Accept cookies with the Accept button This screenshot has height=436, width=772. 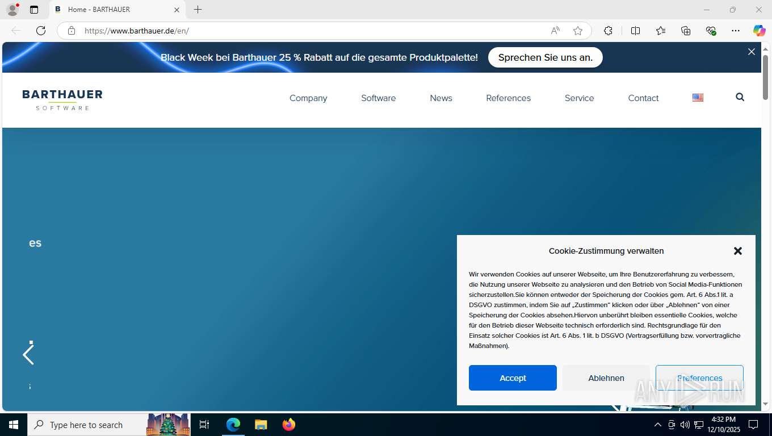(x=513, y=378)
